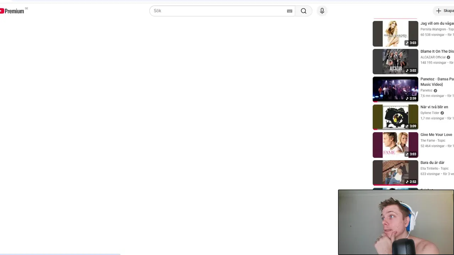Open the title 'Bara du är där'
Screen dimensions: 454x255
pyautogui.click(x=432, y=163)
